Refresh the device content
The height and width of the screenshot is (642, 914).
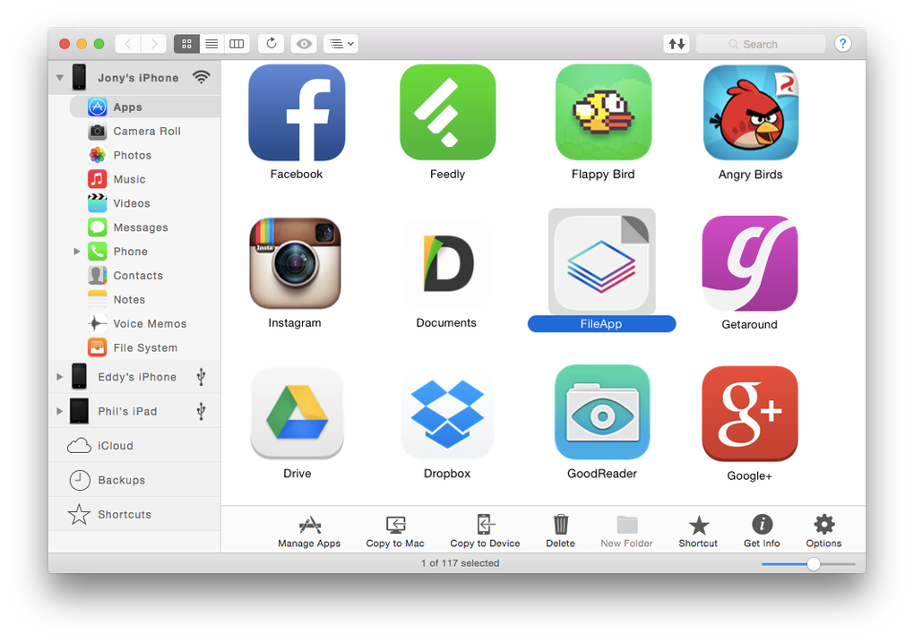click(271, 43)
